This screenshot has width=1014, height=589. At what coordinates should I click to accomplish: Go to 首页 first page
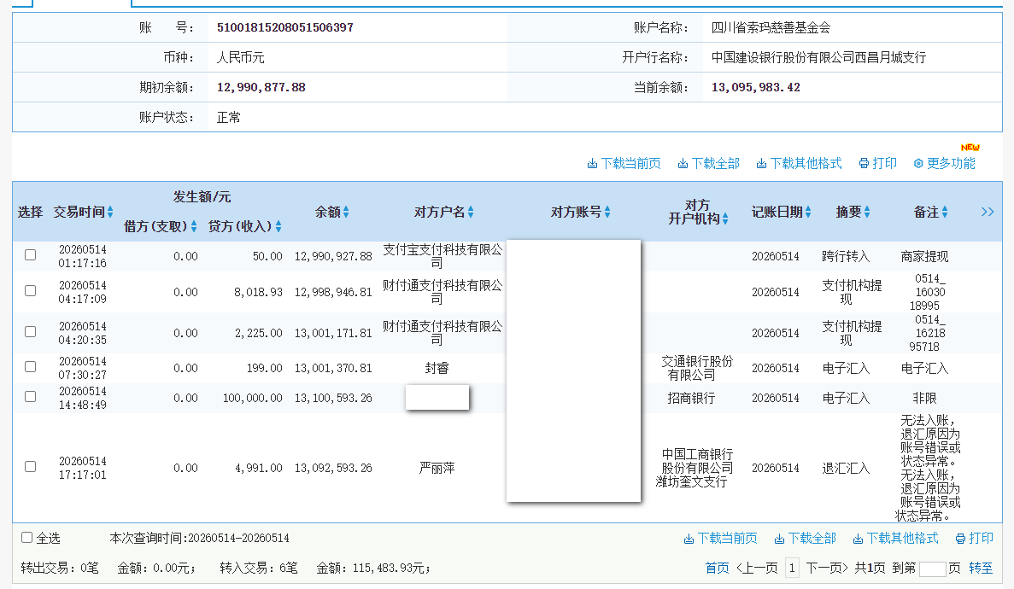pos(717,569)
